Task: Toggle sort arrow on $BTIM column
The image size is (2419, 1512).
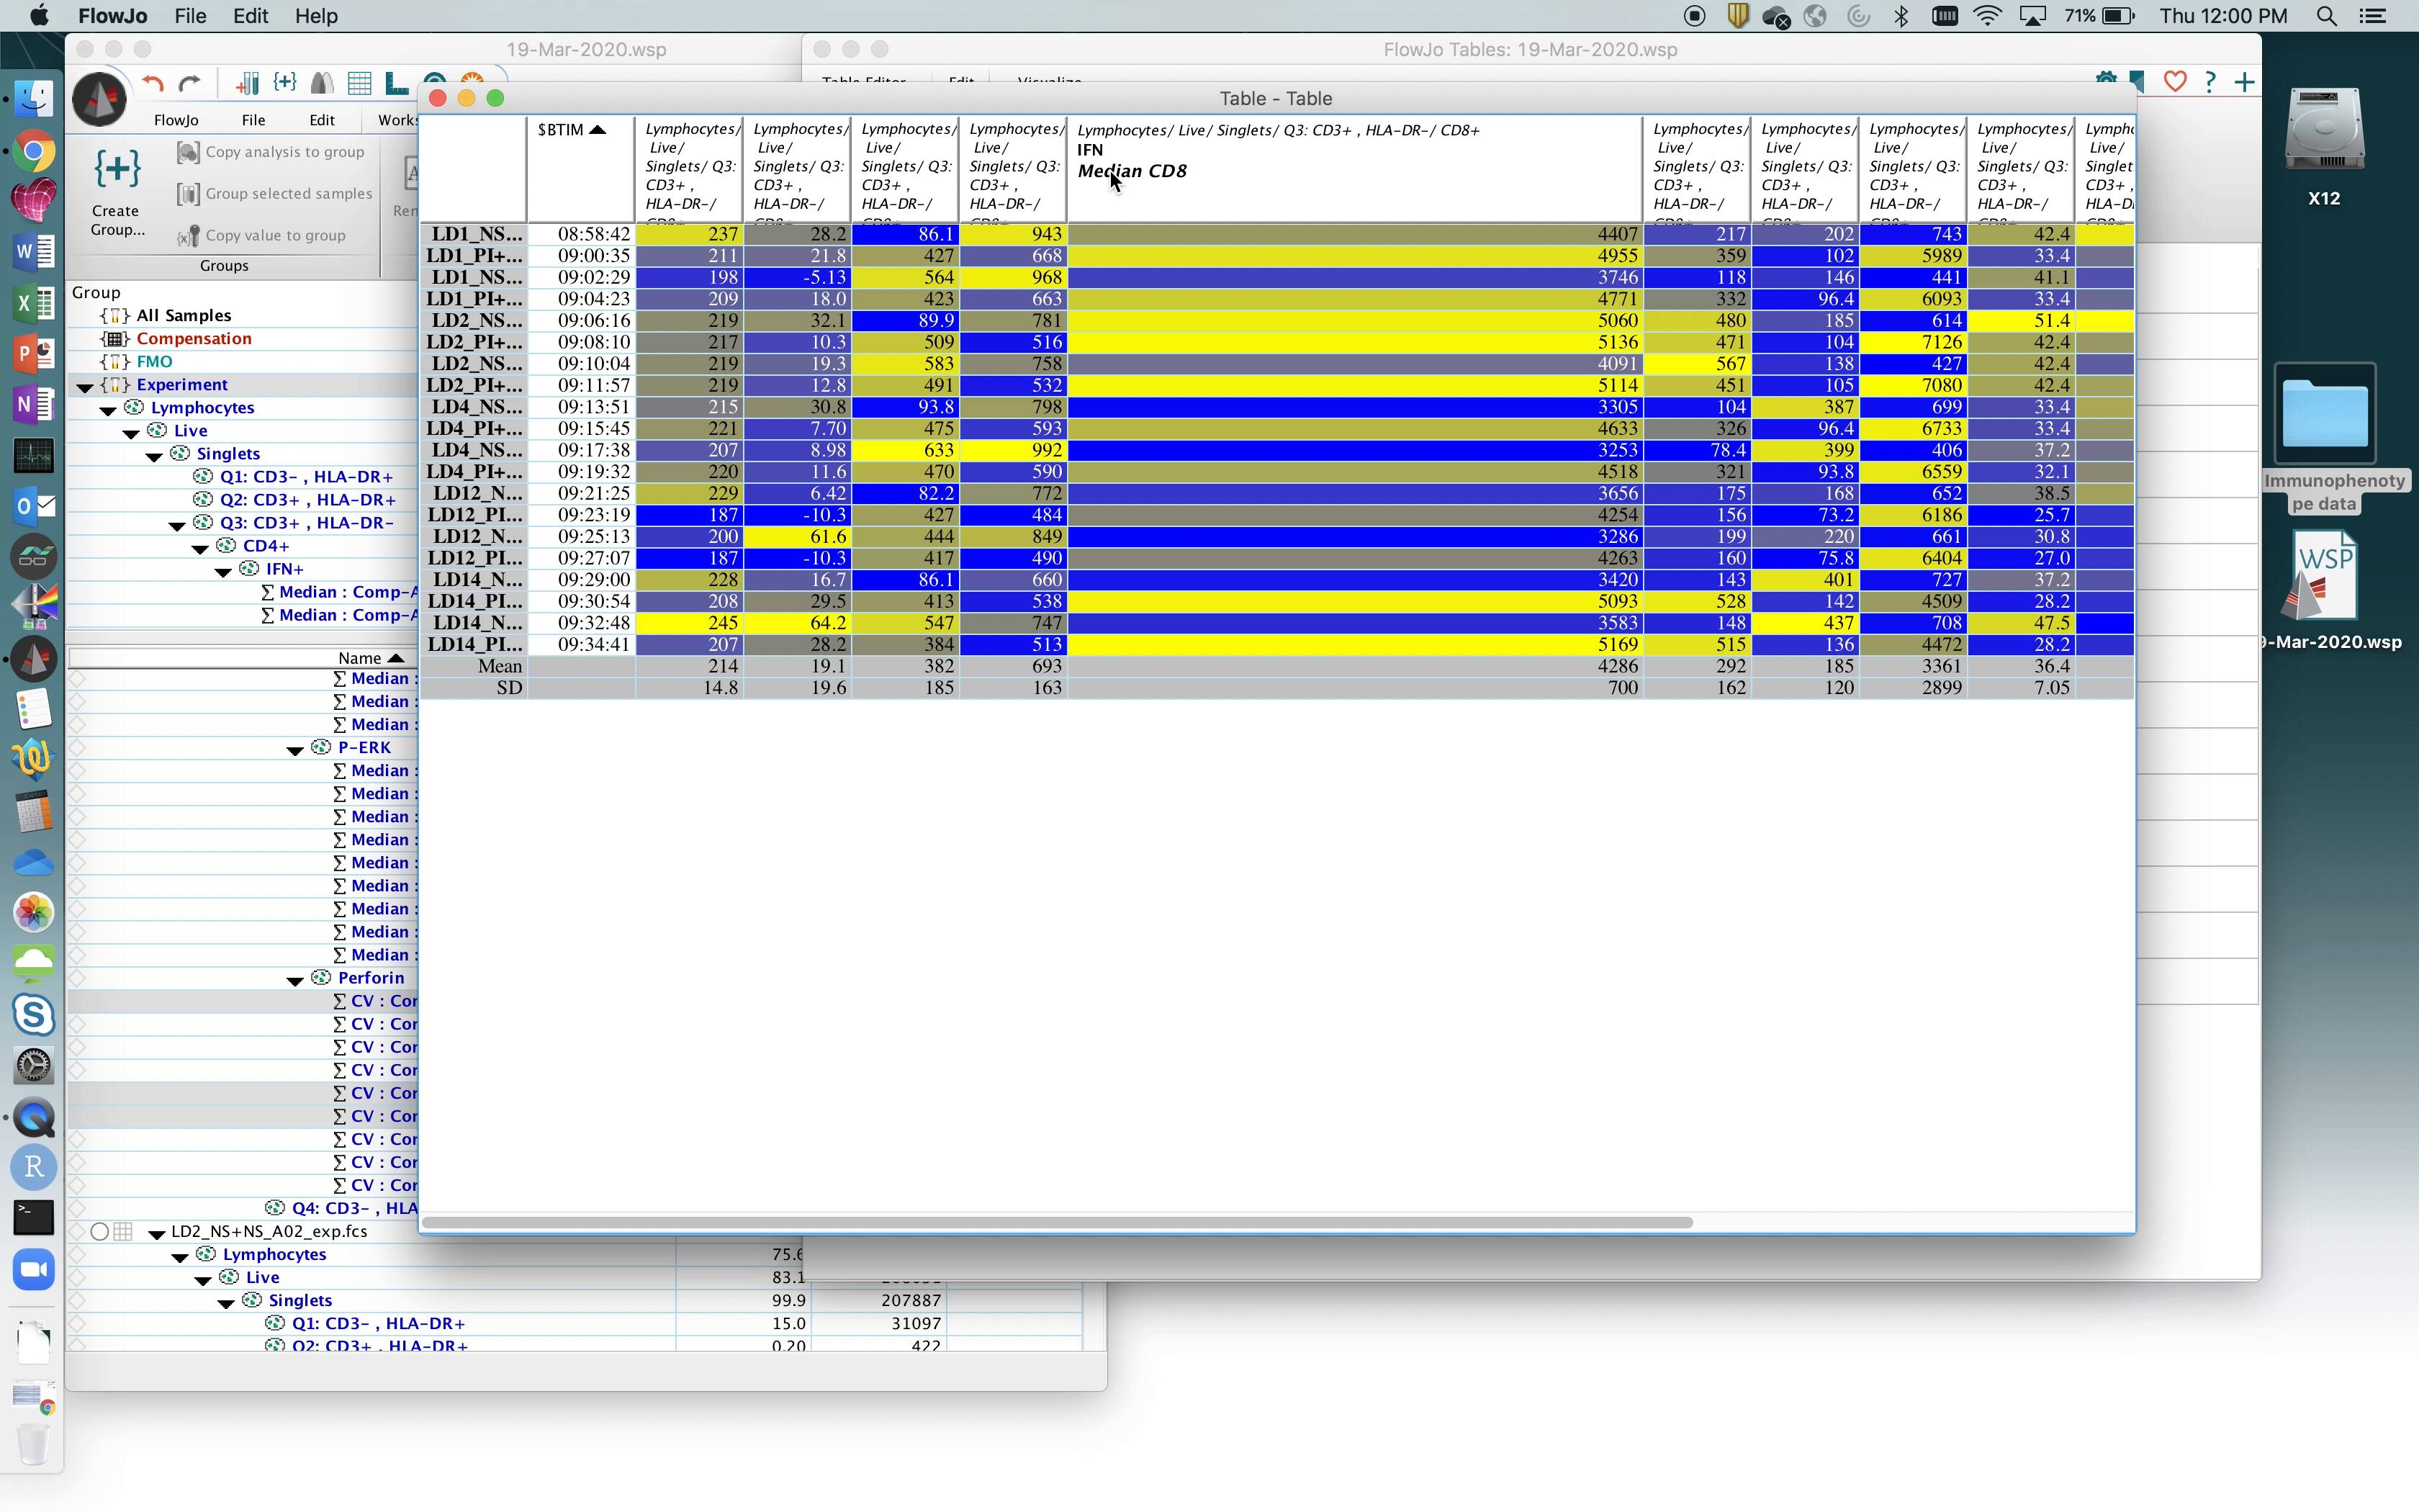Action: (x=598, y=130)
